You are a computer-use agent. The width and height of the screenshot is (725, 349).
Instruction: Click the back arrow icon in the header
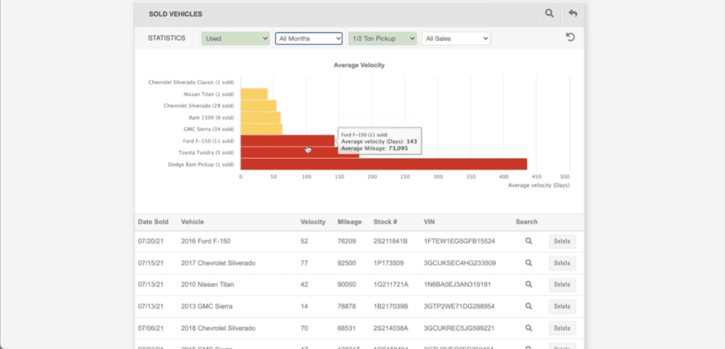tap(572, 13)
